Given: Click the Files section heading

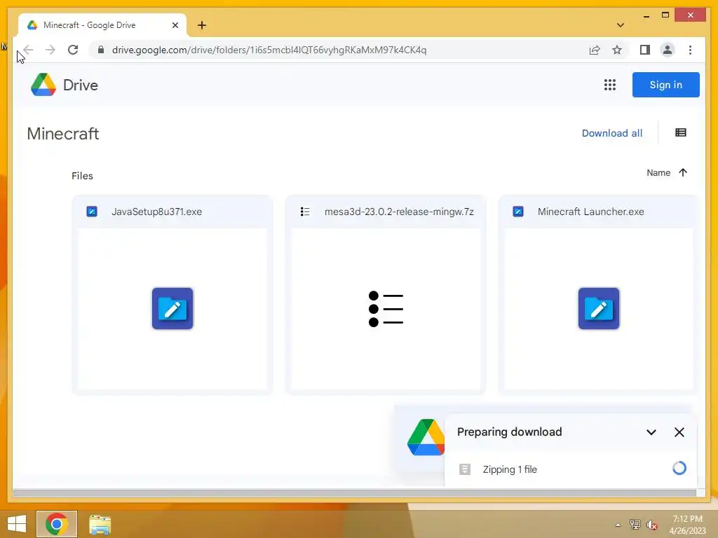Looking at the screenshot, I should coord(83,176).
